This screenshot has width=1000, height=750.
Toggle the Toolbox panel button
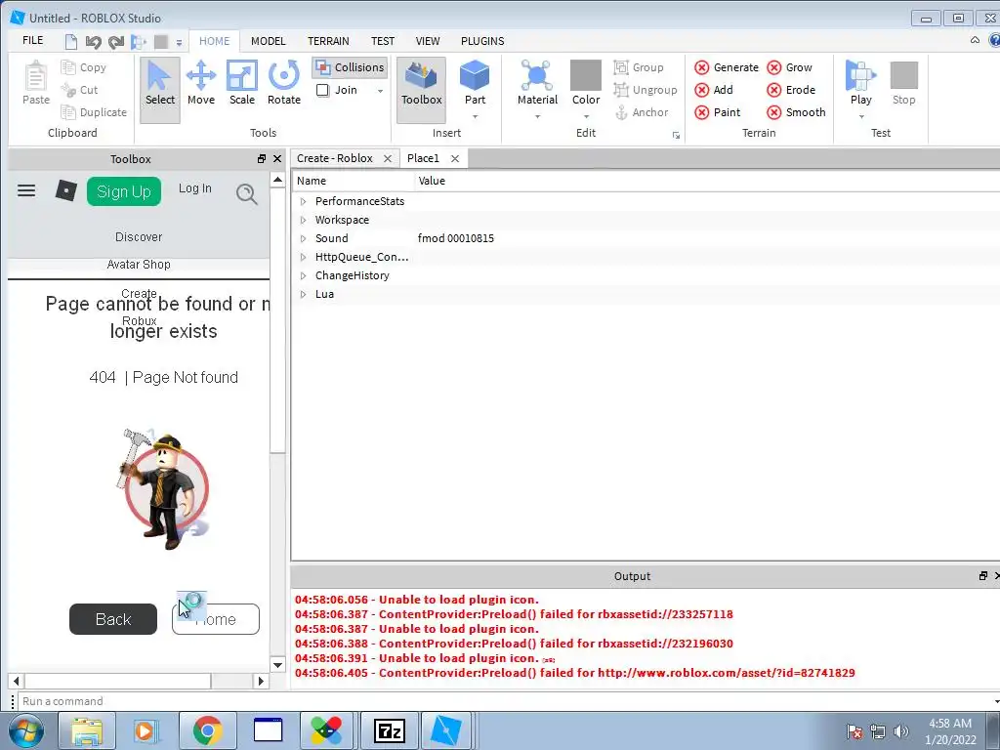click(x=422, y=89)
